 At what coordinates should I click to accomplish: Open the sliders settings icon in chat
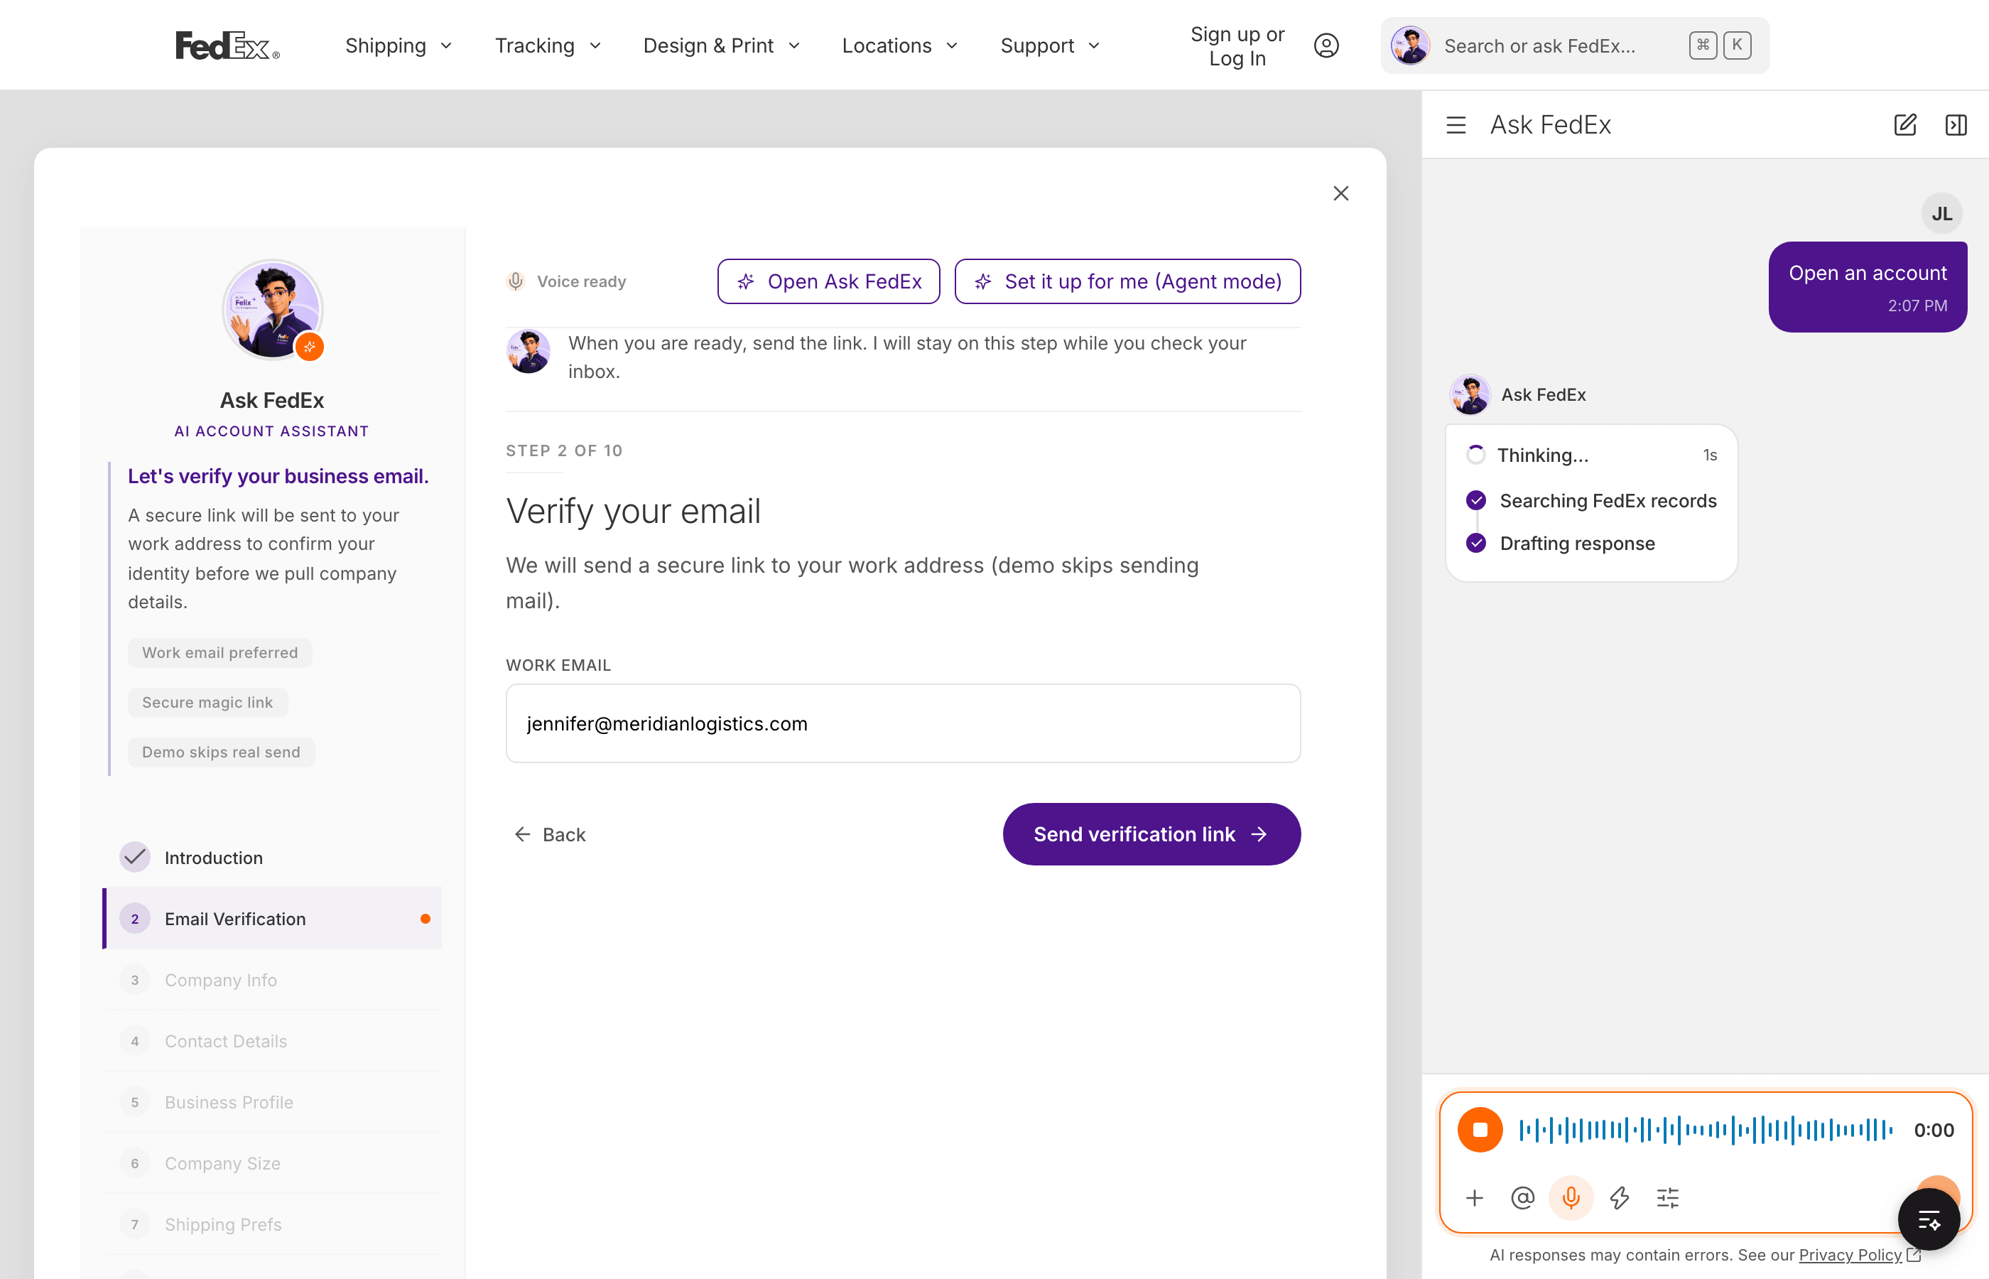[x=1668, y=1197]
